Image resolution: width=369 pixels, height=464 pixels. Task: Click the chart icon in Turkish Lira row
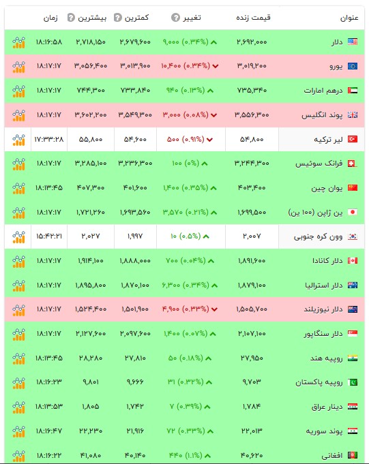[x=18, y=140]
